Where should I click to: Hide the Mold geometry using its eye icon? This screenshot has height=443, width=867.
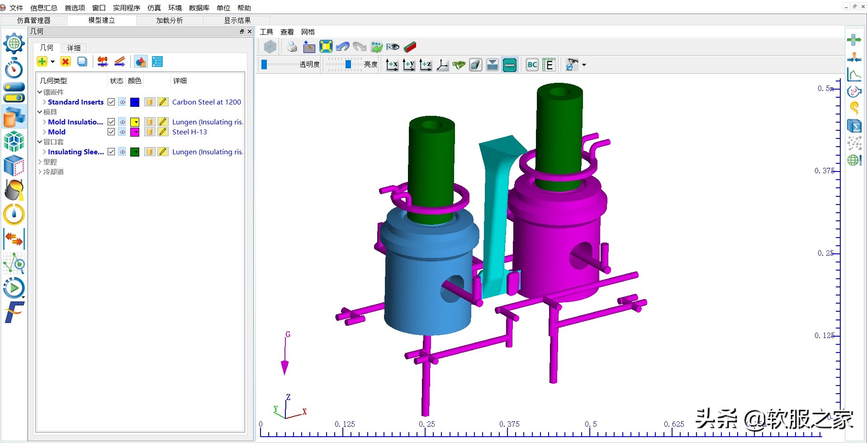(123, 132)
